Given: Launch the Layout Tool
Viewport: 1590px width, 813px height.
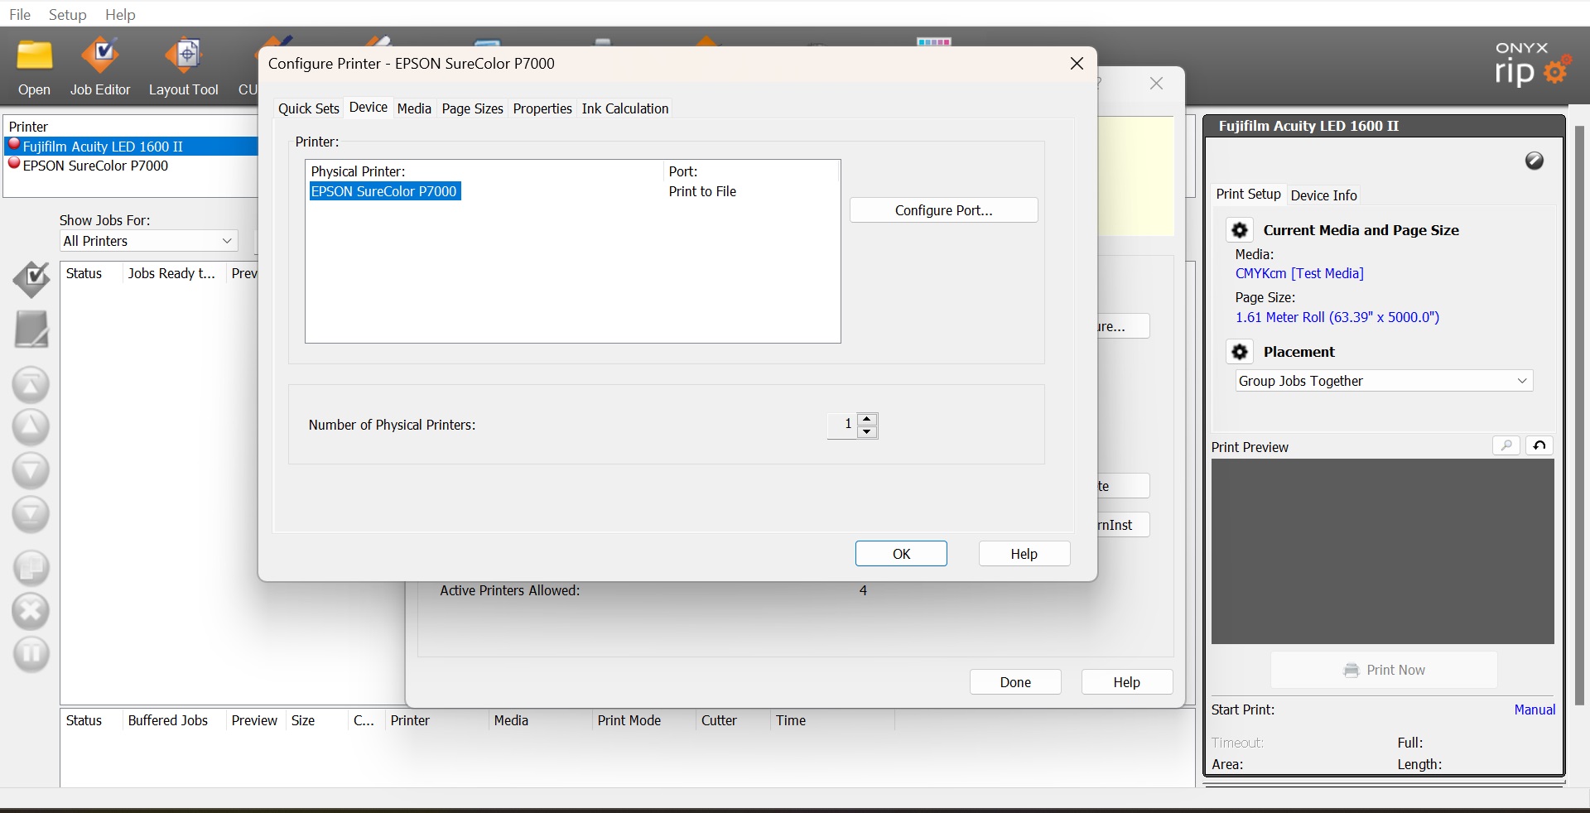Looking at the screenshot, I should (184, 66).
